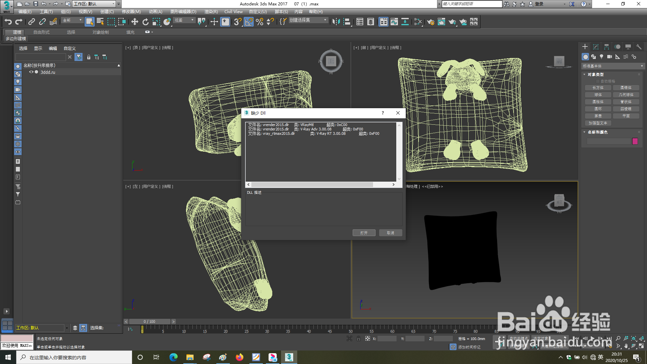The width and height of the screenshot is (647, 364).
Task: Toggle the AutoGrid checkbox
Action: coord(598,81)
